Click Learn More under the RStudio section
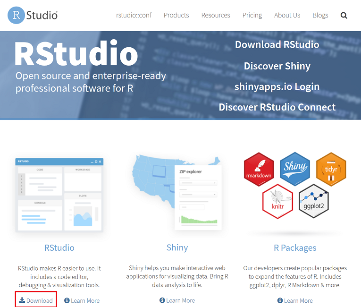 point(82,300)
